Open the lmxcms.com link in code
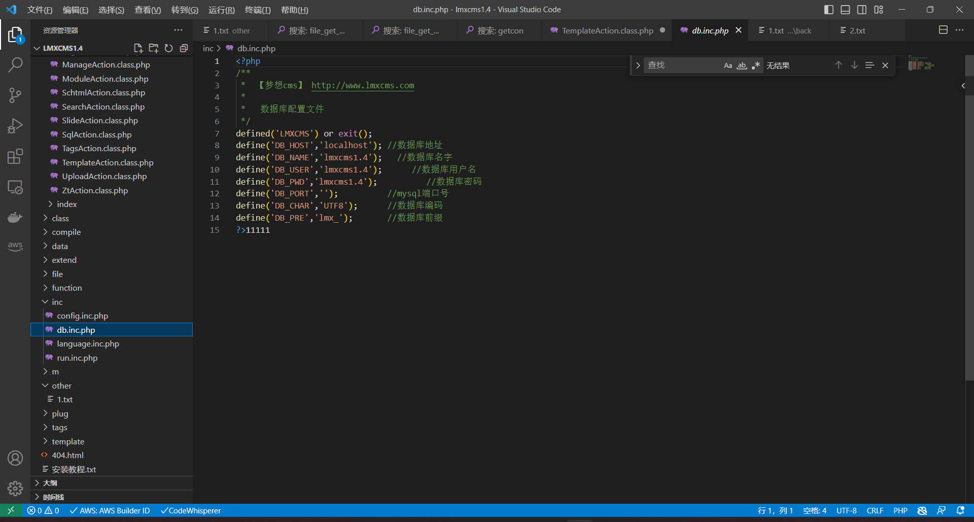974x522 pixels. click(363, 85)
